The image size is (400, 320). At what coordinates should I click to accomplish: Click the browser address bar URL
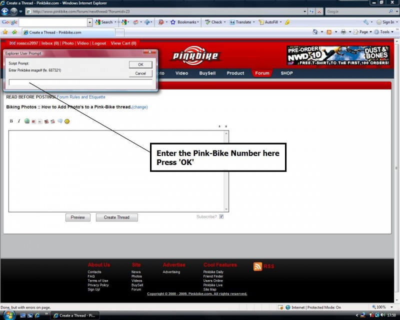(x=164, y=11)
